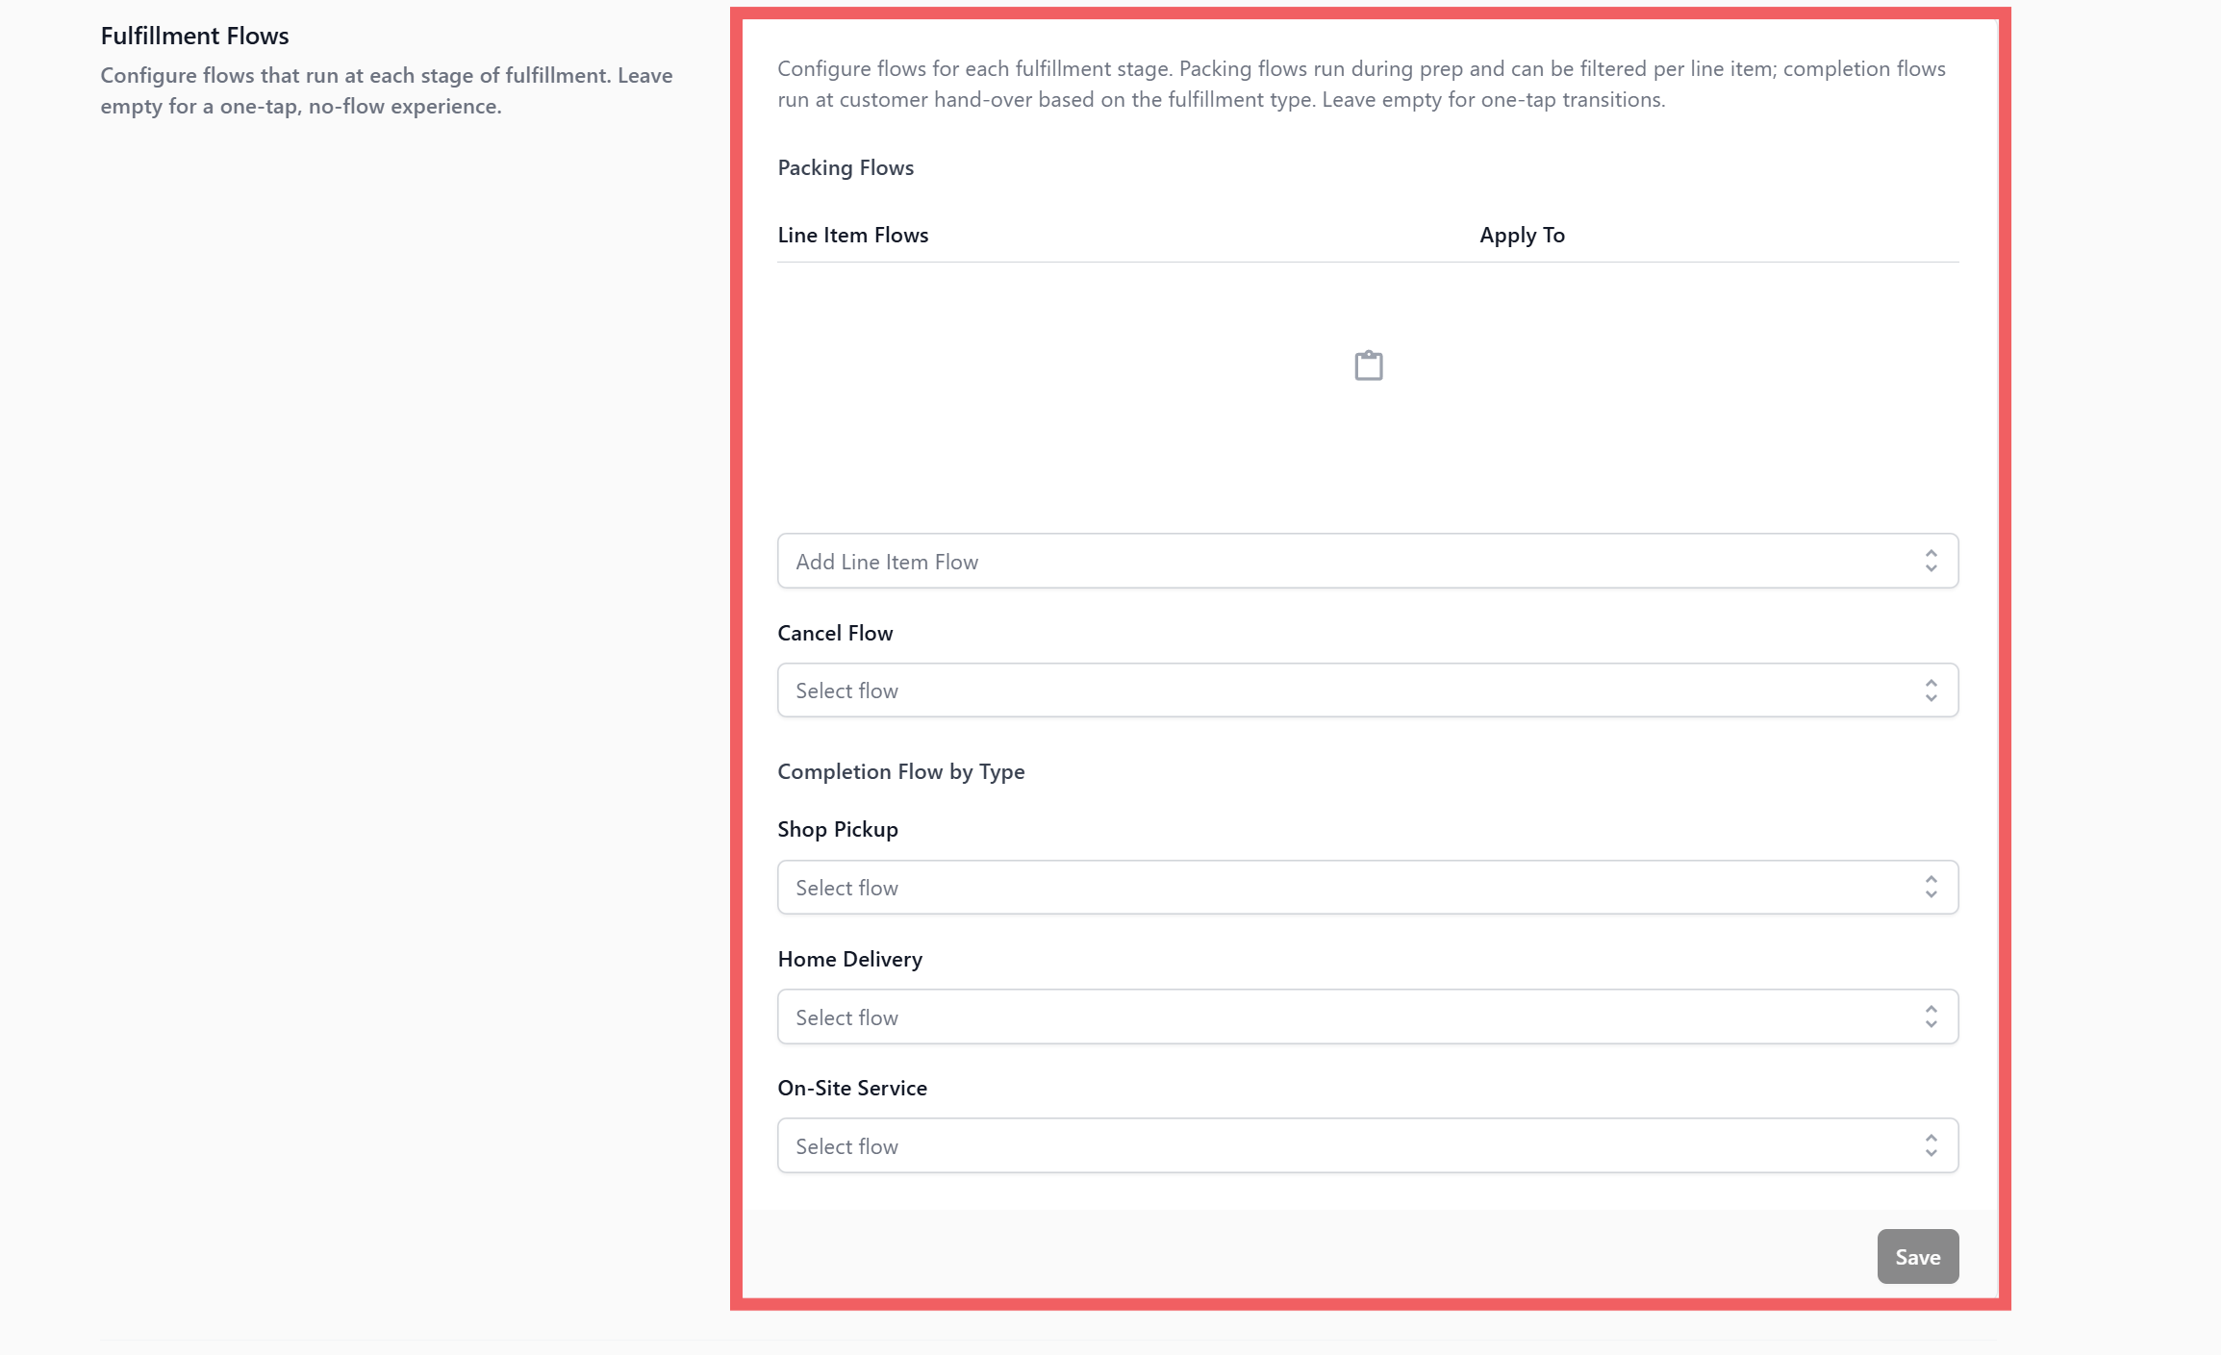
Task: Click the empty clipboard icon
Action: [x=1368, y=365]
